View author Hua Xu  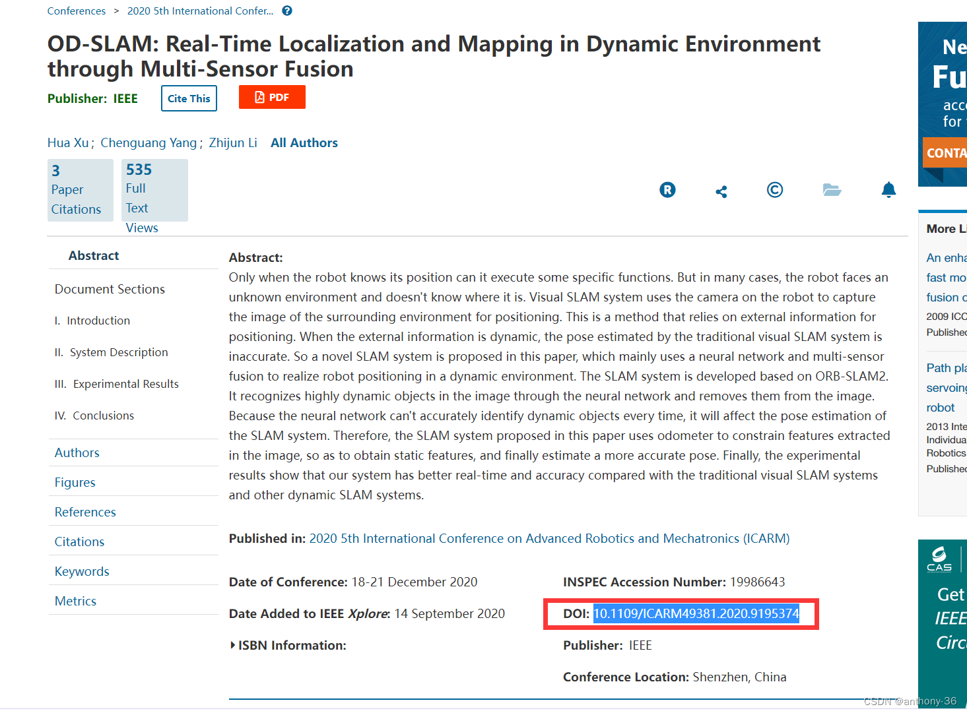click(68, 142)
